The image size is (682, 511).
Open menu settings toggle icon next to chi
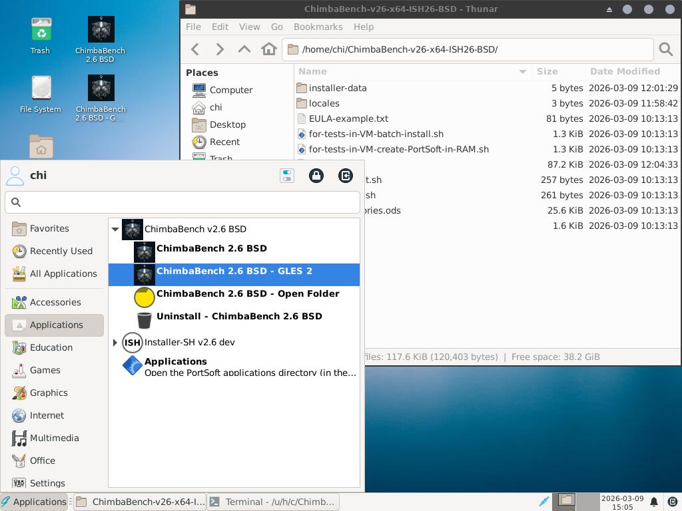[287, 176]
